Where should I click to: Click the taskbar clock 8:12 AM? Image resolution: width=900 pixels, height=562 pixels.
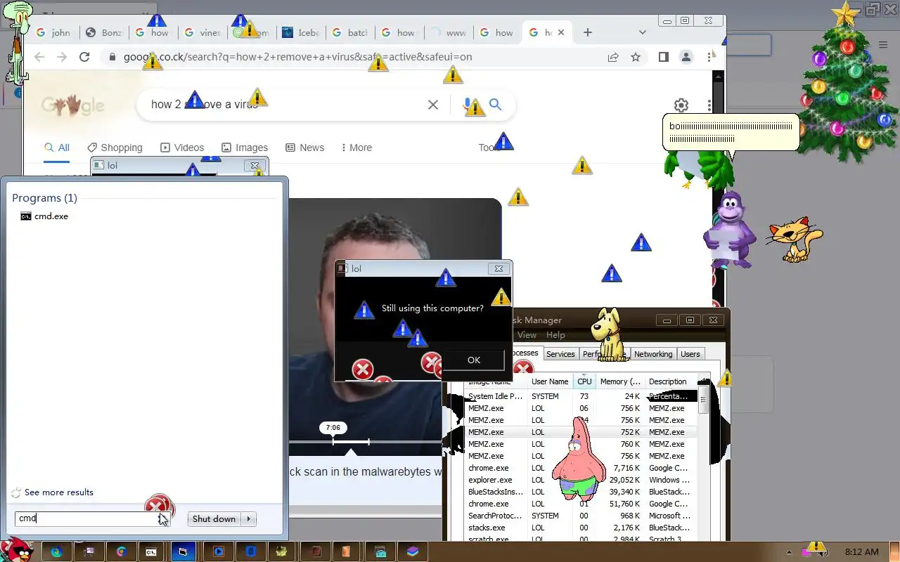pyautogui.click(x=861, y=552)
